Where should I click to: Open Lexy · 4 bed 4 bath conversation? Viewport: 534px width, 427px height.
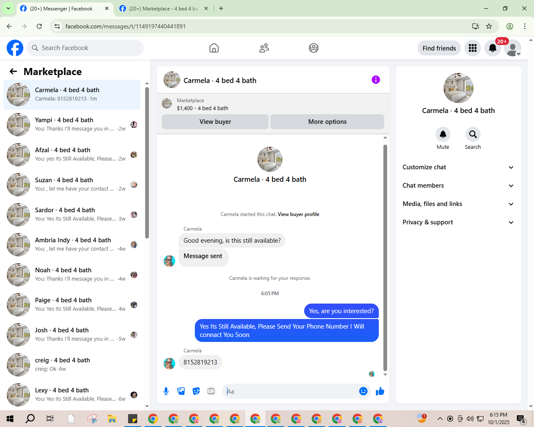[72, 395]
